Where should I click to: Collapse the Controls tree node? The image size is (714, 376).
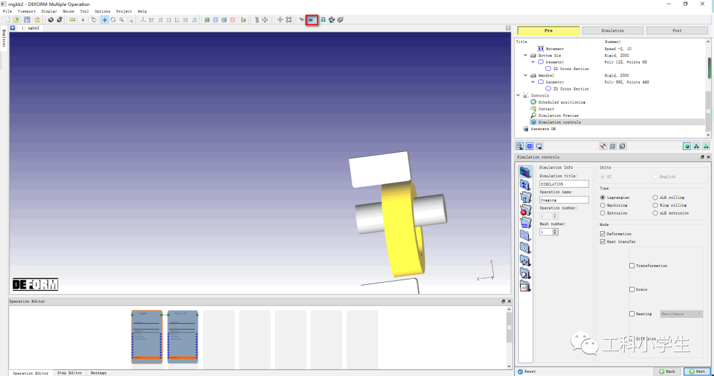click(x=518, y=96)
